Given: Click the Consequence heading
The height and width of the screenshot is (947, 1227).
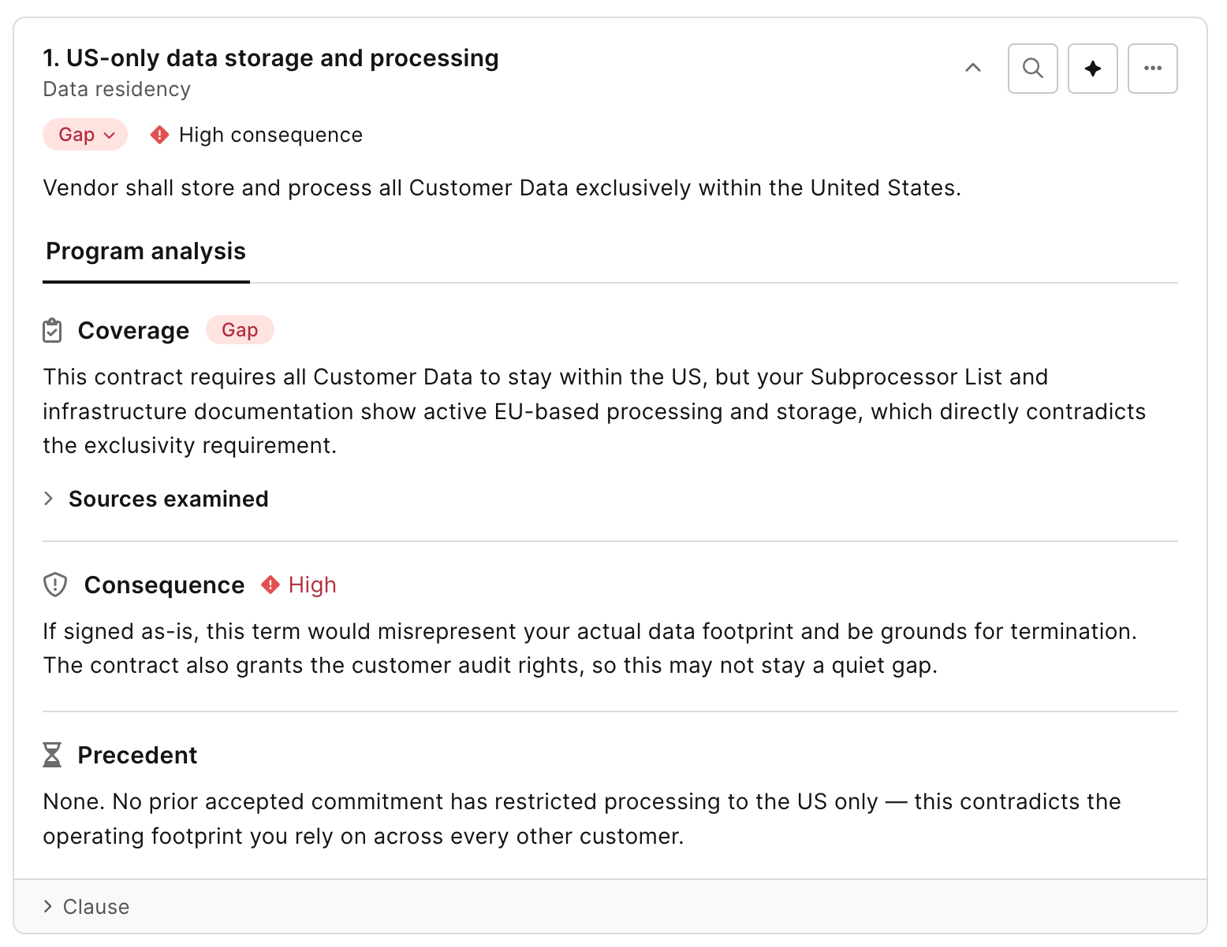Looking at the screenshot, I should coord(164,585).
